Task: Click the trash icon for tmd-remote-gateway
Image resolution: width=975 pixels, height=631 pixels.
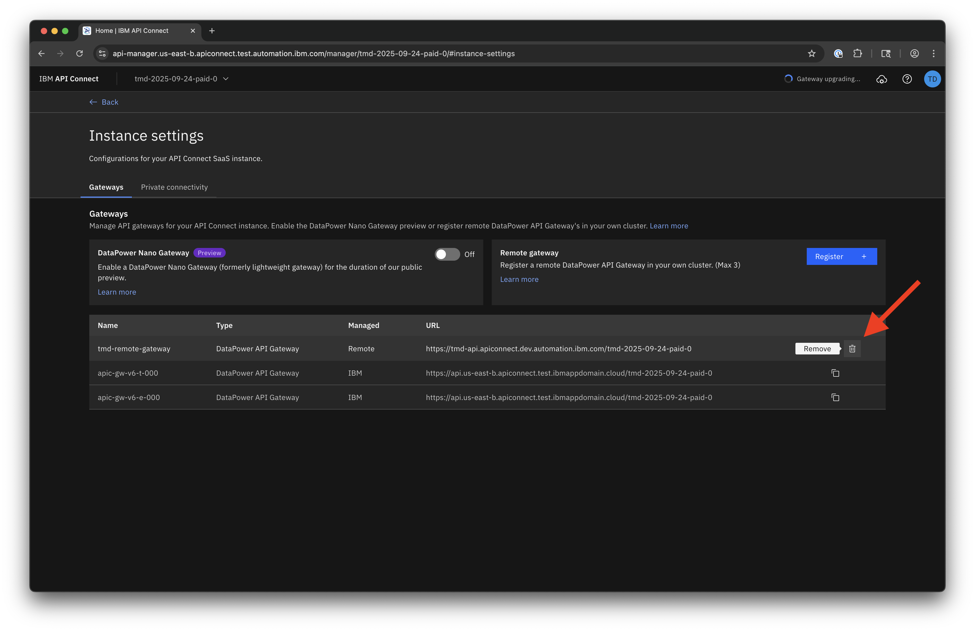Action: (852, 348)
